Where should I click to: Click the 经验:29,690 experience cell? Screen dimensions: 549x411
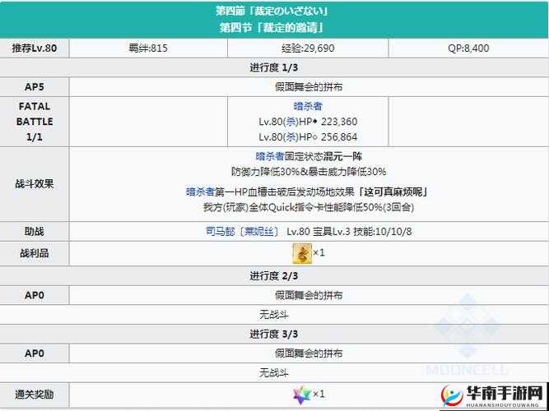pyautogui.click(x=308, y=48)
